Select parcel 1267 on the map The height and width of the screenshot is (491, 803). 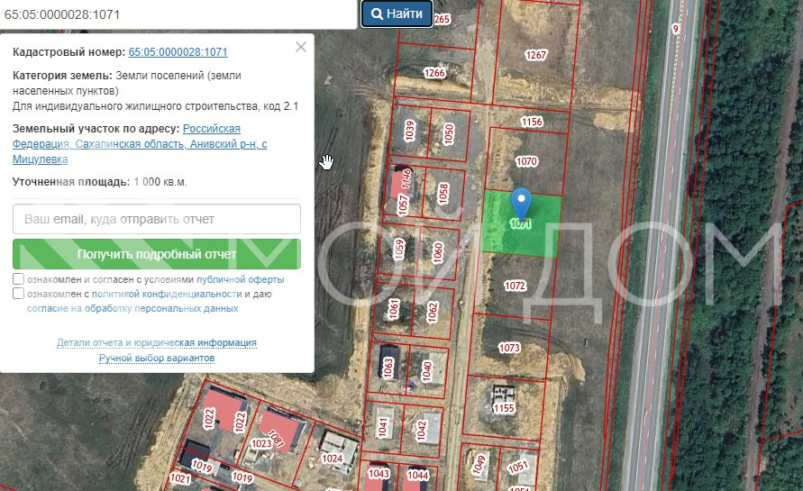[535, 55]
